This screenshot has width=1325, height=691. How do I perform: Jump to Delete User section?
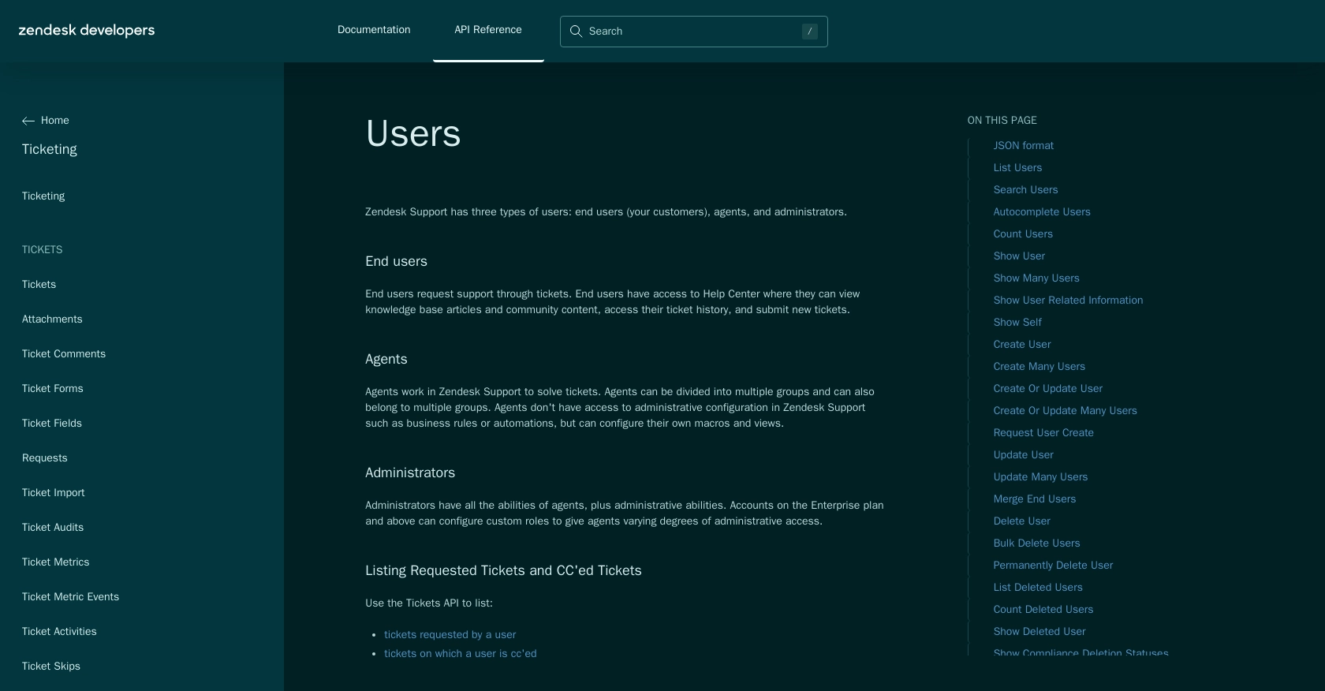(x=1022, y=521)
